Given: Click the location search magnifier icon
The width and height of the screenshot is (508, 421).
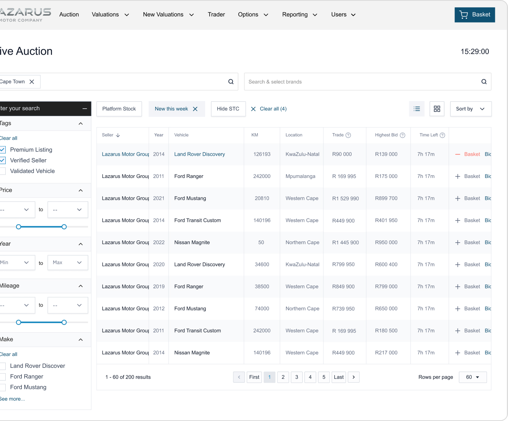Looking at the screenshot, I should click(x=231, y=82).
